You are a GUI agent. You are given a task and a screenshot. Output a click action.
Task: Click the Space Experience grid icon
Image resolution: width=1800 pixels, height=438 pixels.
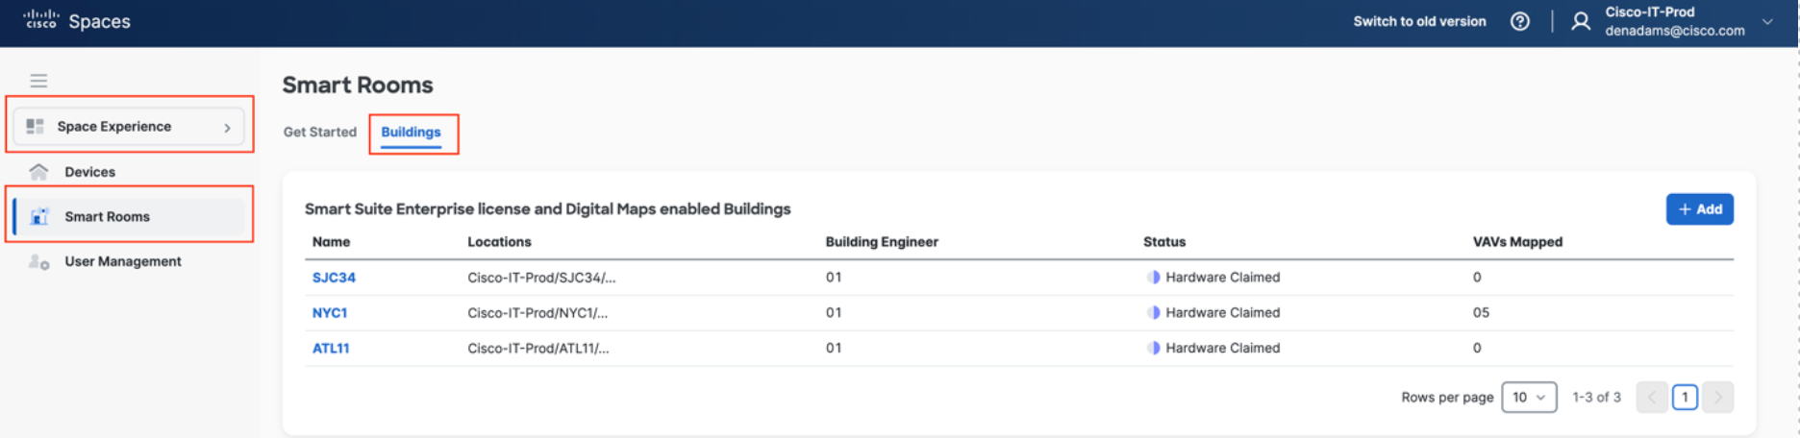[x=36, y=127]
